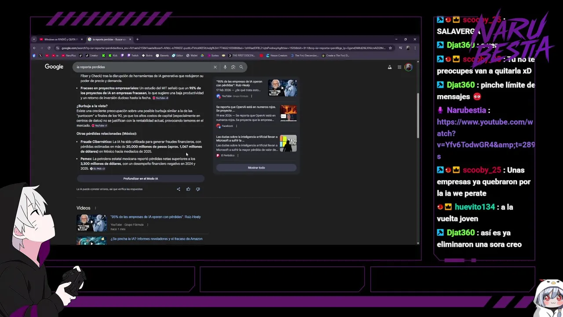
Task: Run search with the magnifier icon
Action: [241, 67]
